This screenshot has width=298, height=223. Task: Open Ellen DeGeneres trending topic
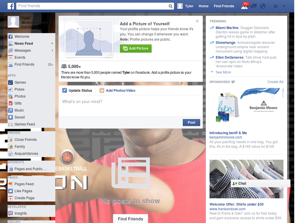click(229, 57)
